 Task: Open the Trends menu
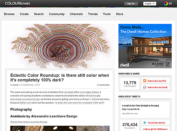click(x=93, y=14)
